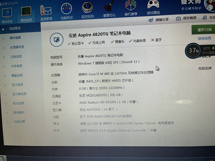Open 清理优化 cleanup broom icon

point(109,6)
